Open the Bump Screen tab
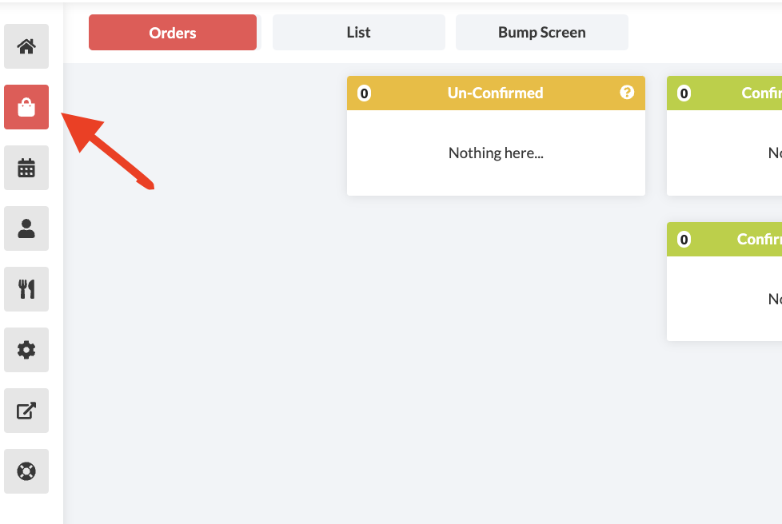 541,33
